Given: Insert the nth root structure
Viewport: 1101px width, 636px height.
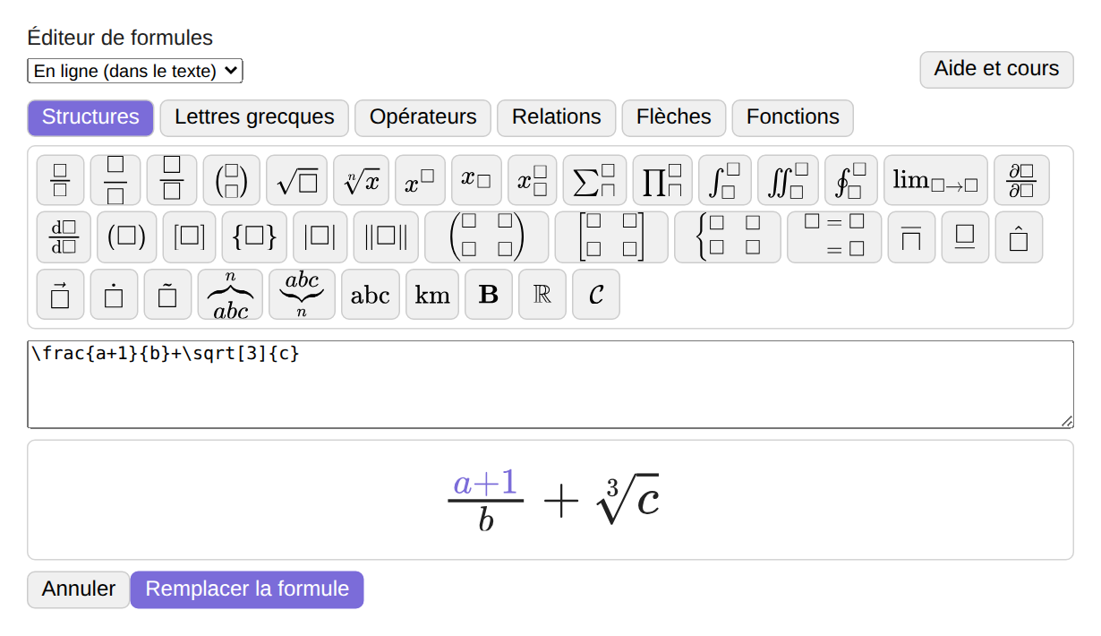Looking at the screenshot, I should (x=362, y=180).
